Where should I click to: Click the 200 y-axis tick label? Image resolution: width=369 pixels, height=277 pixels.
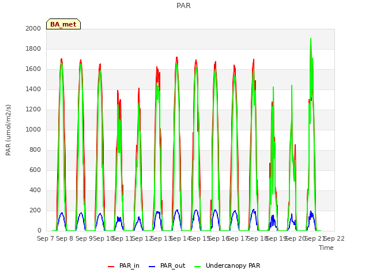tap(35, 210)
